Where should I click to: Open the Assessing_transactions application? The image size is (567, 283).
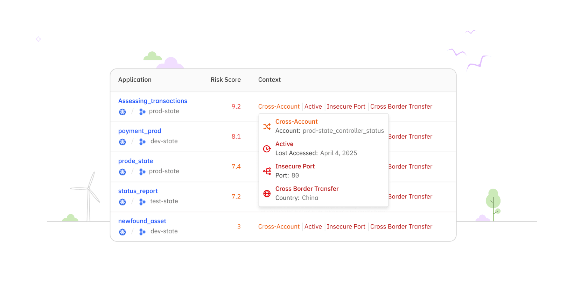tap(153, 101)
